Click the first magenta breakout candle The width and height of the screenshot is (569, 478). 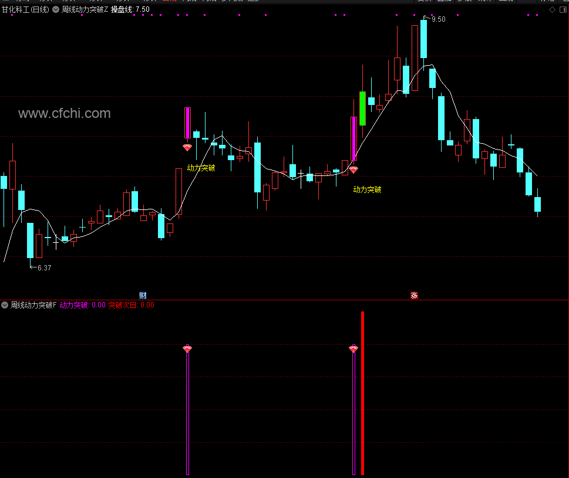coord(187,123)
